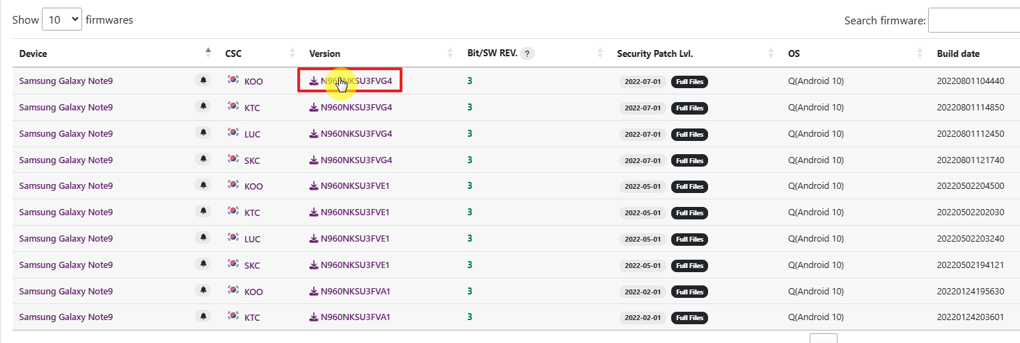
Task: Click the Security Patch Lvl. sort arrows
Action: [771, 53]
